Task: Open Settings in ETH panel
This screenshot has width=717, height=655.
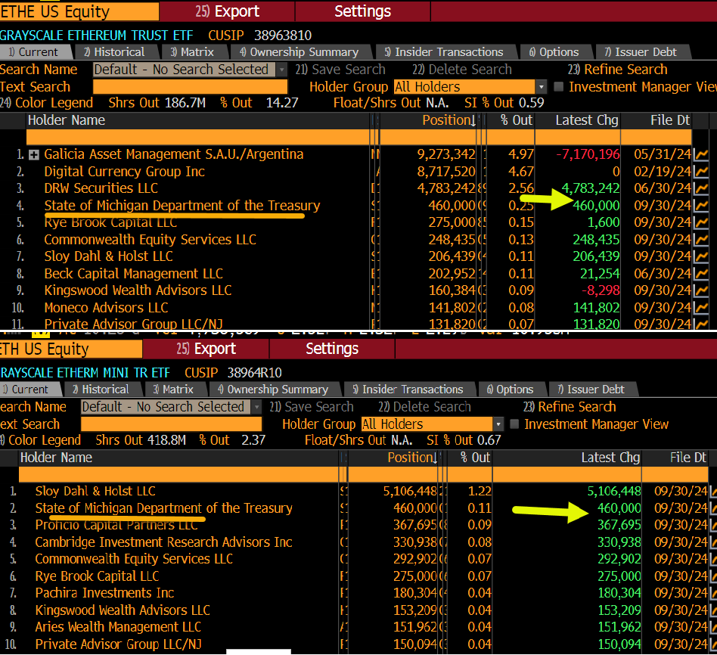Action: tap(332, 349)
